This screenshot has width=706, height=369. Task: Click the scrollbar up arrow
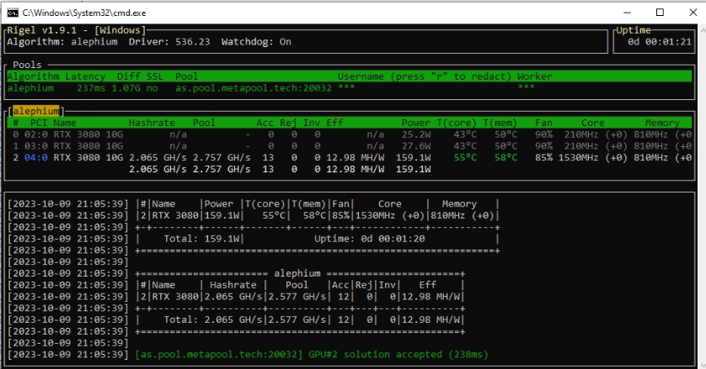point(702,29)
